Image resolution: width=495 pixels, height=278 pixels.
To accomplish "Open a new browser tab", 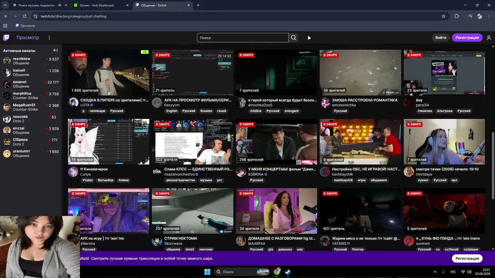I will 198,5.
